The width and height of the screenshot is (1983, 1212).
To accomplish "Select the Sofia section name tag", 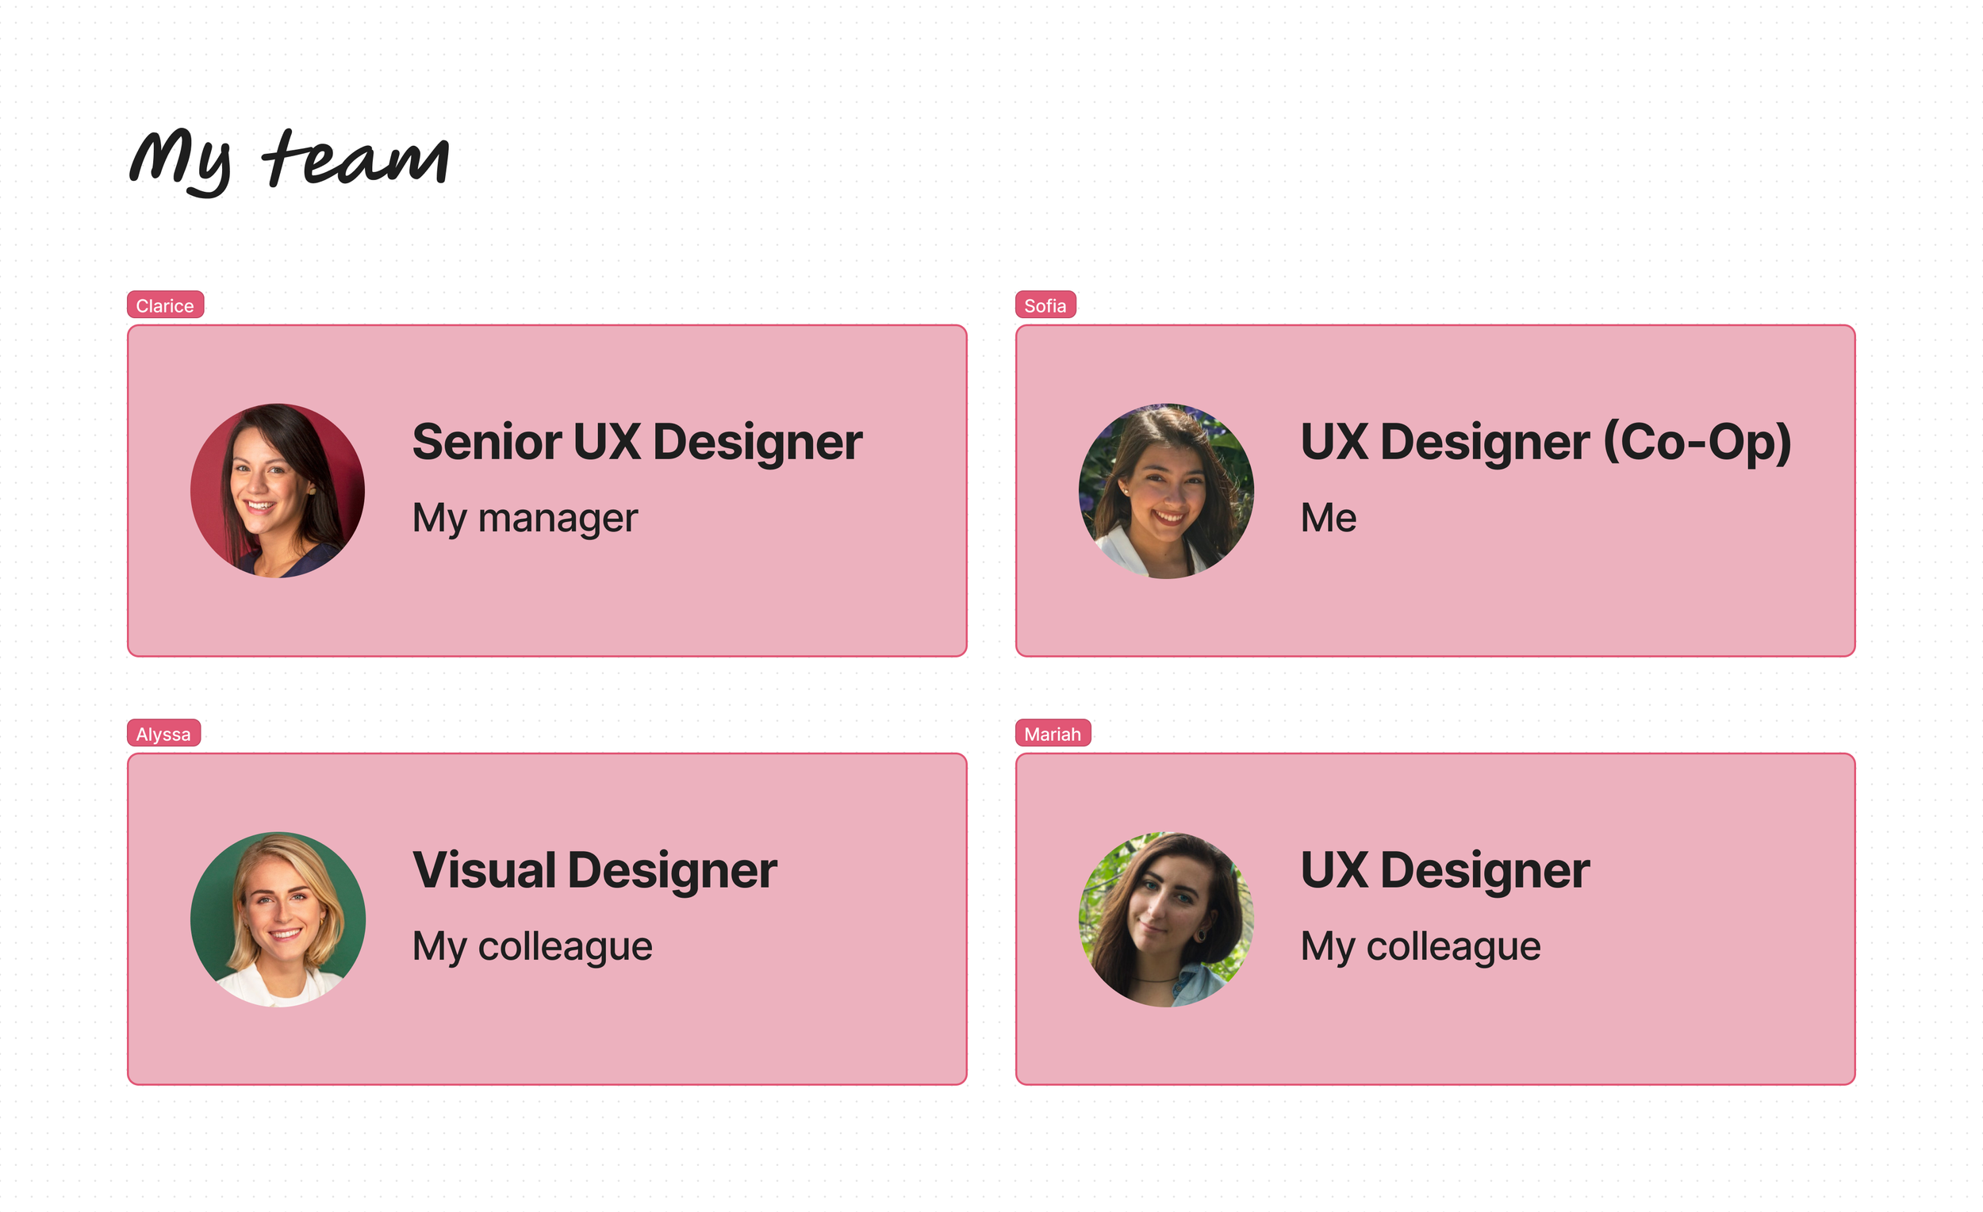I will pos(1045,305).
